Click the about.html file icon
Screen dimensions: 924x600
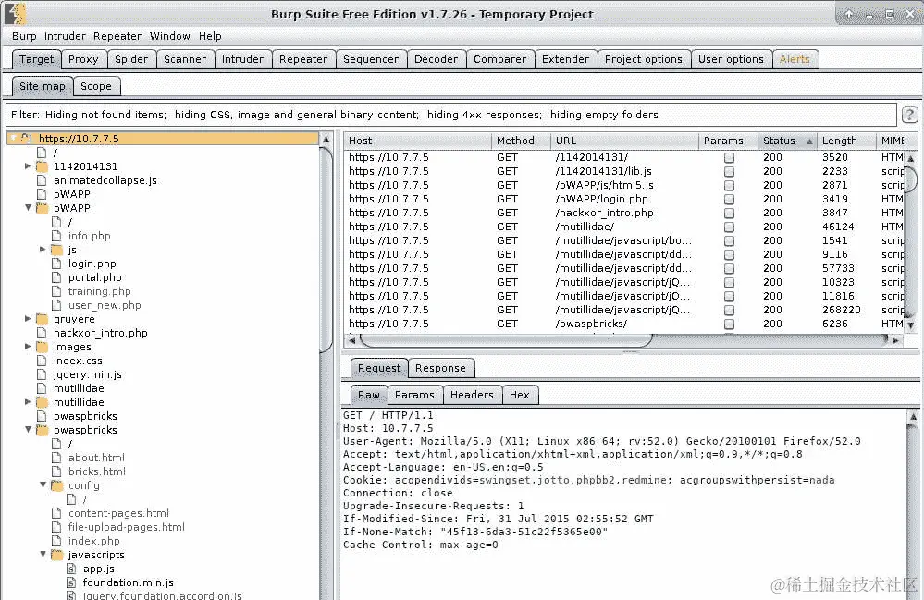[56, 458]
